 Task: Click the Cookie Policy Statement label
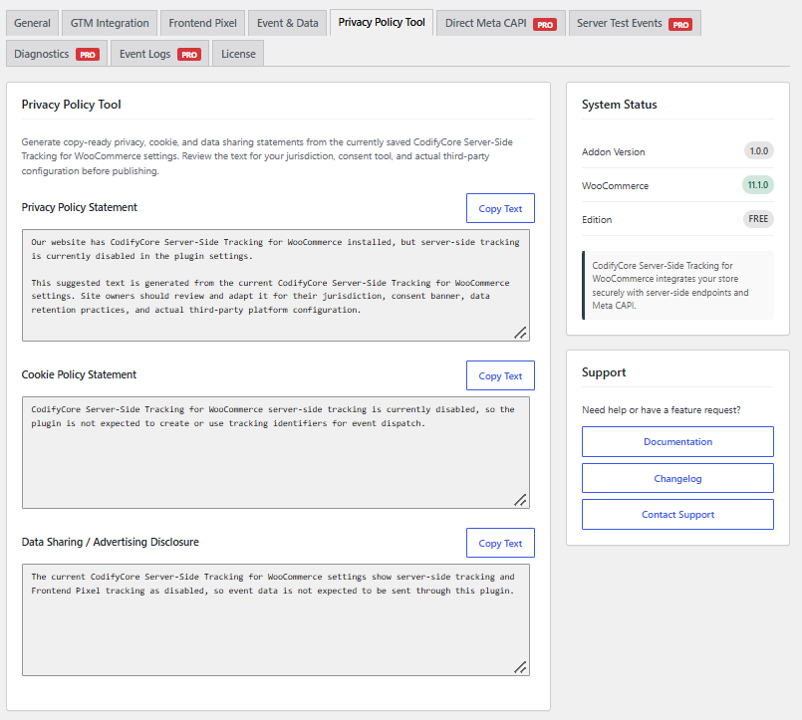point(79,374)
